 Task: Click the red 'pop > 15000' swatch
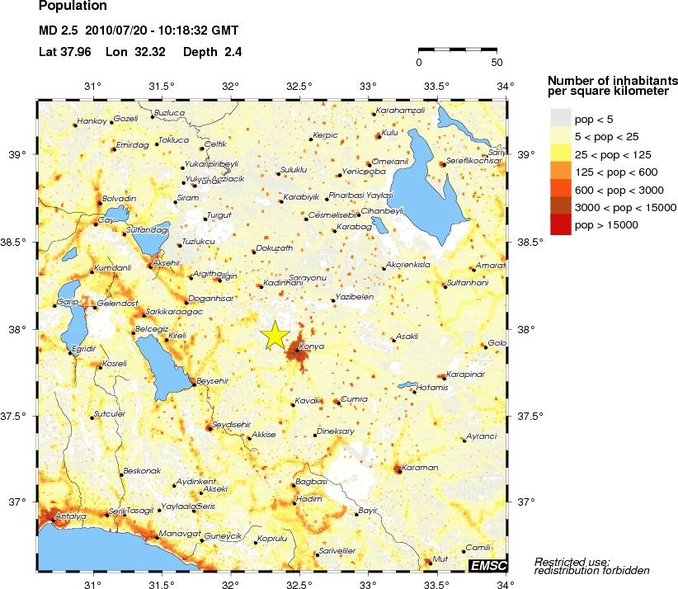560,225
